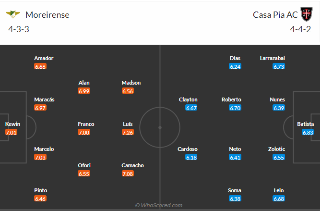Image resolution: width=321 pixels, height=211 pixels.
Task: Select player Camacho on the pitch
Action: pyautogui.click(x=132, y=165)
